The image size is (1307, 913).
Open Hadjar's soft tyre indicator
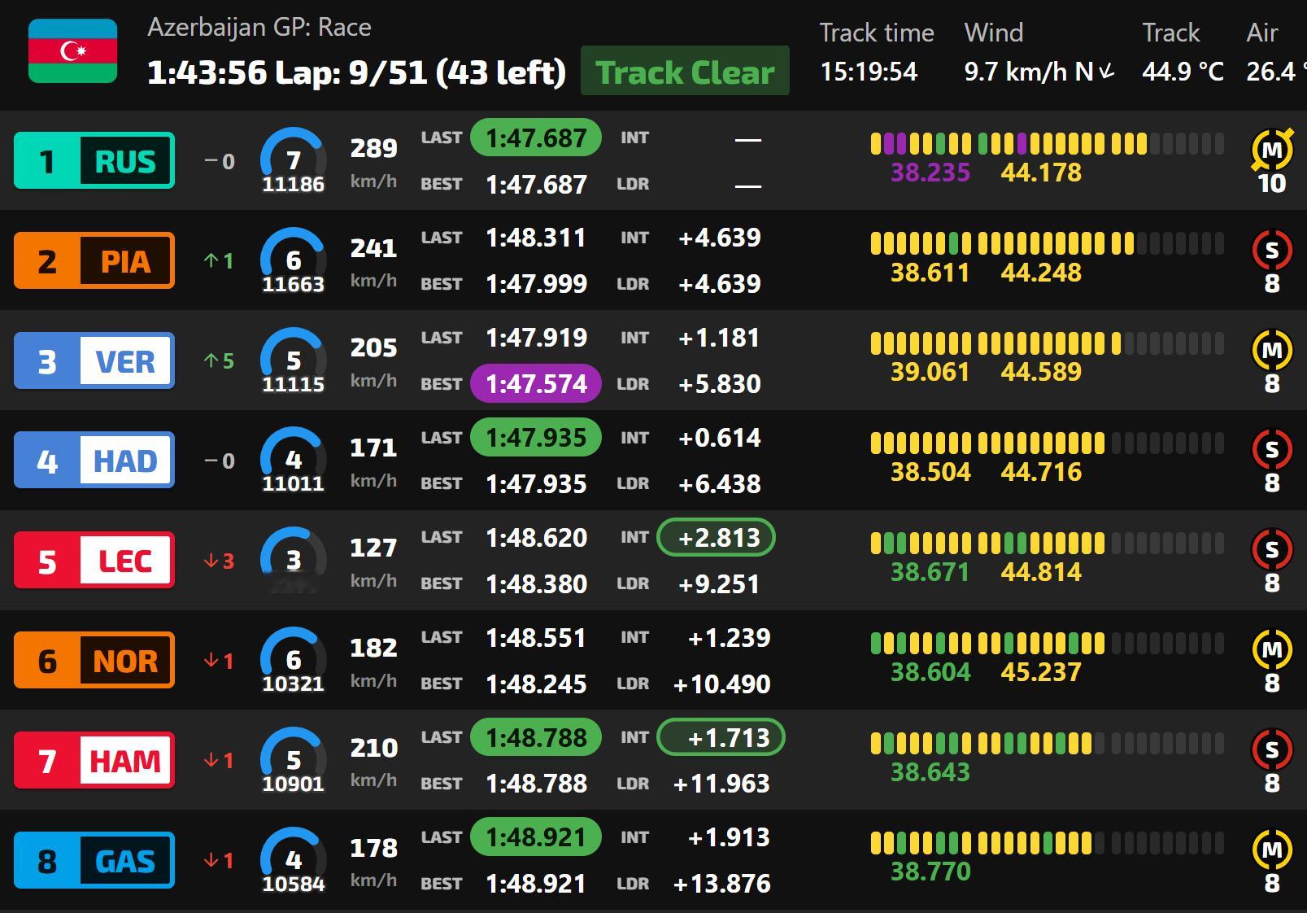pyautogui.click(x=1272, y=450)
